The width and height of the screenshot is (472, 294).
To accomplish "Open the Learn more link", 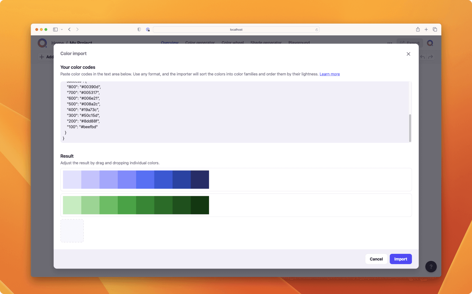I will coord(329,74).
